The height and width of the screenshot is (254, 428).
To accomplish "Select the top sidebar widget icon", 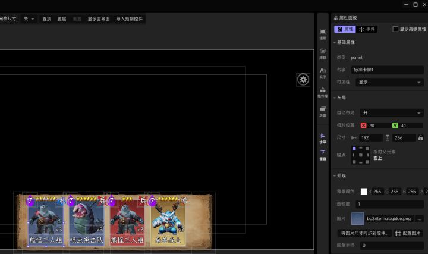I will click(323, 33).
